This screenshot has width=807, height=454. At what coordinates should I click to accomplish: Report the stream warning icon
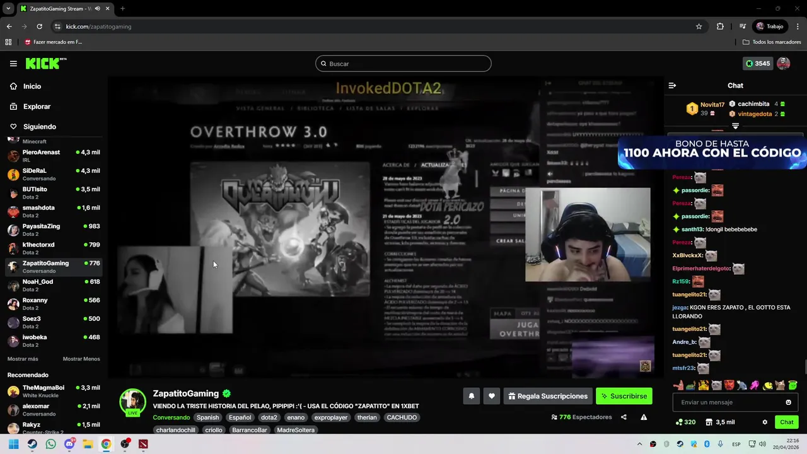pyautogui.click(x=644, y=417)
